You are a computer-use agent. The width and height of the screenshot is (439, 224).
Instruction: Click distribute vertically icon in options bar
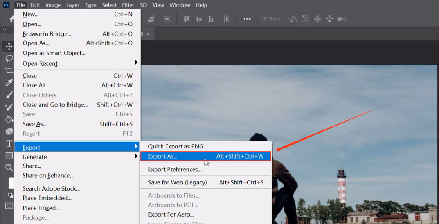tap(167, 19)
